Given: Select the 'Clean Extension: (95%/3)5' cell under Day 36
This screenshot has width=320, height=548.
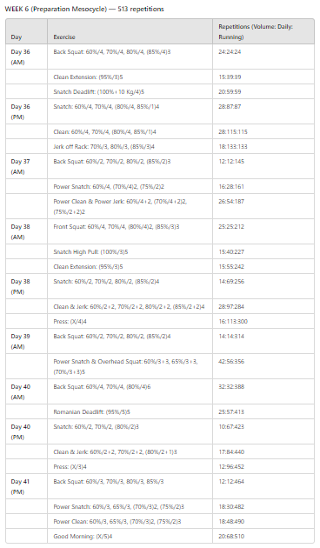Looking at the screenshot, I should (130, 77).
